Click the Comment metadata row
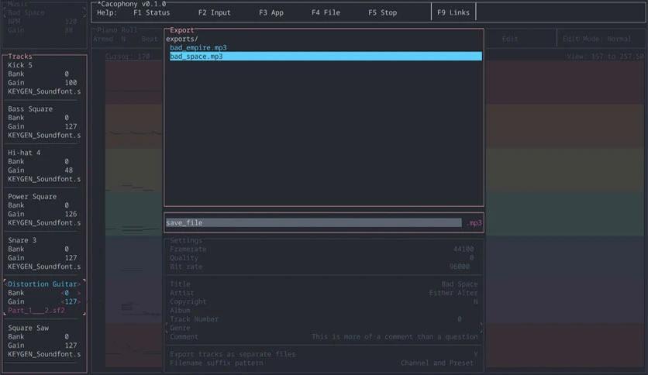 323,336
